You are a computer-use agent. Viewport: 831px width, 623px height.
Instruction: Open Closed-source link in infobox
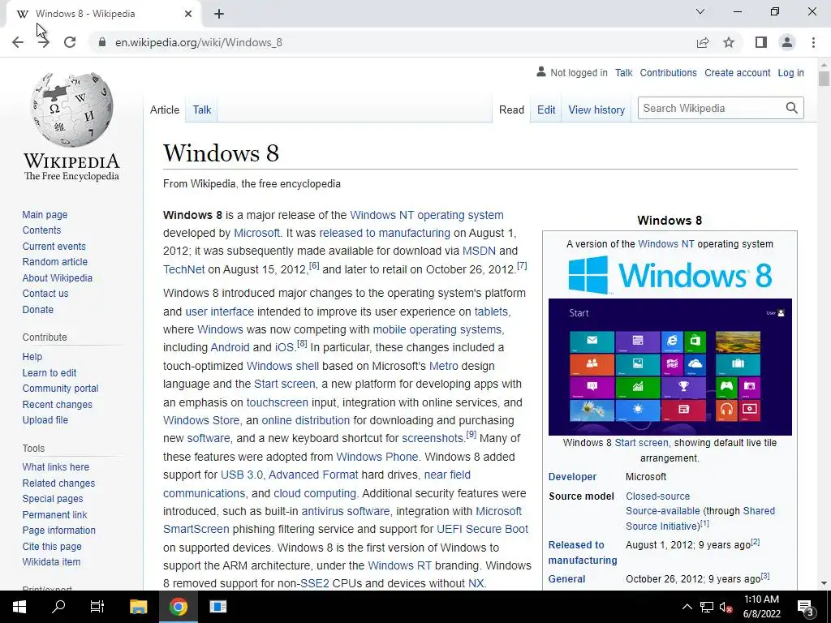pos(657,496)
